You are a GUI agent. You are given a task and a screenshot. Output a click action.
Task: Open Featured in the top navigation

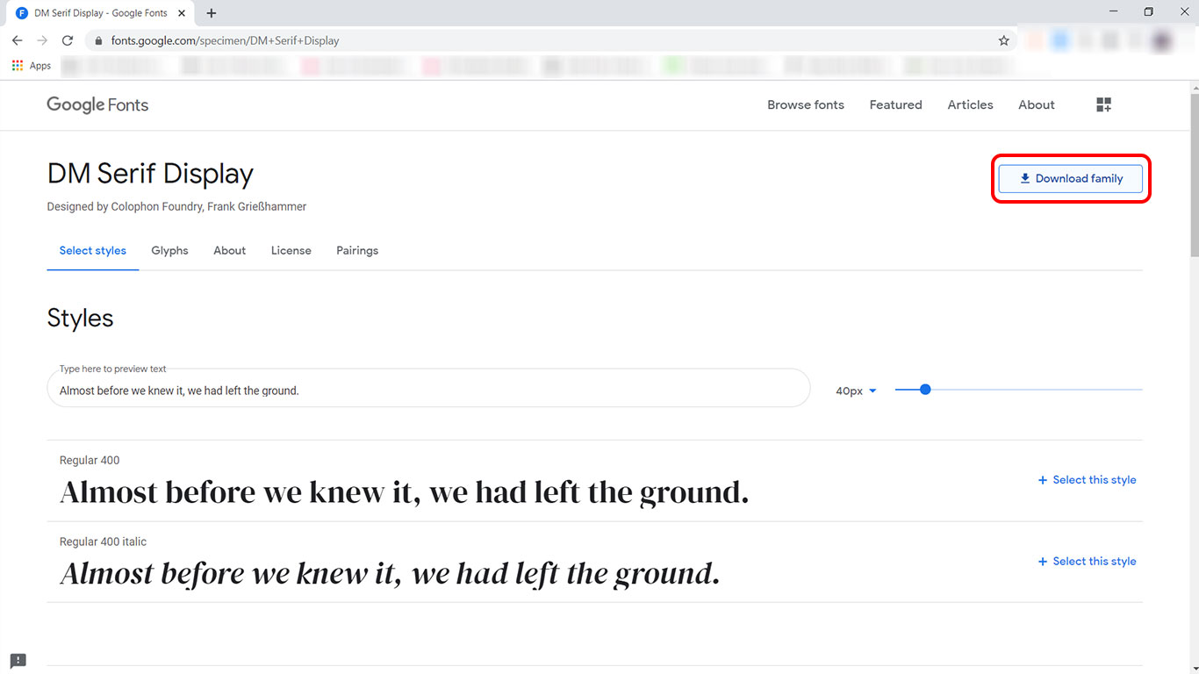(896, 104)
